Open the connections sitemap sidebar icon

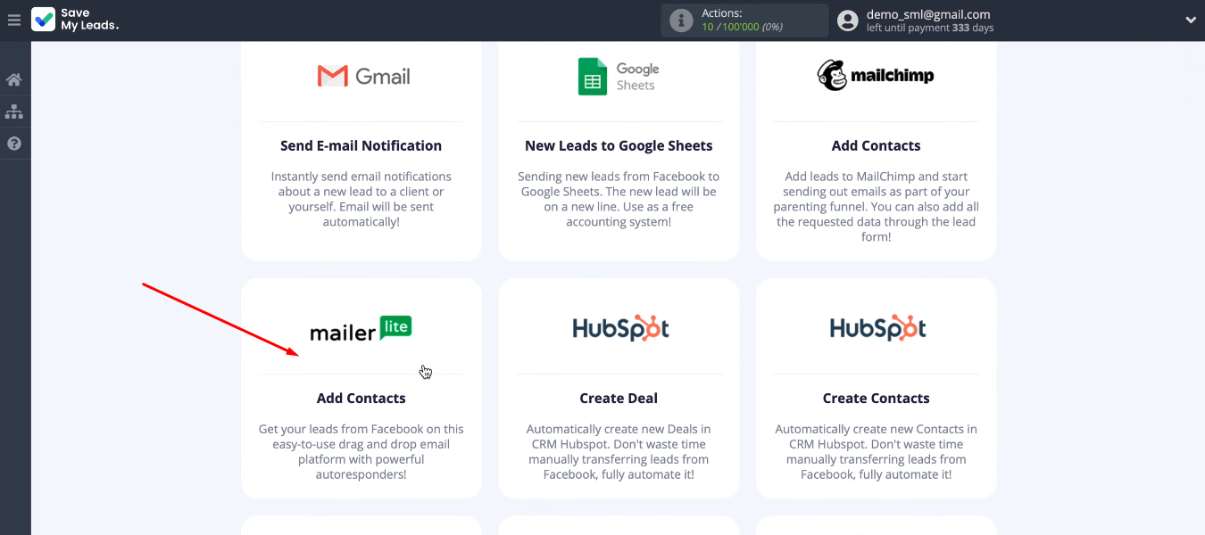(x=13, y=111)
